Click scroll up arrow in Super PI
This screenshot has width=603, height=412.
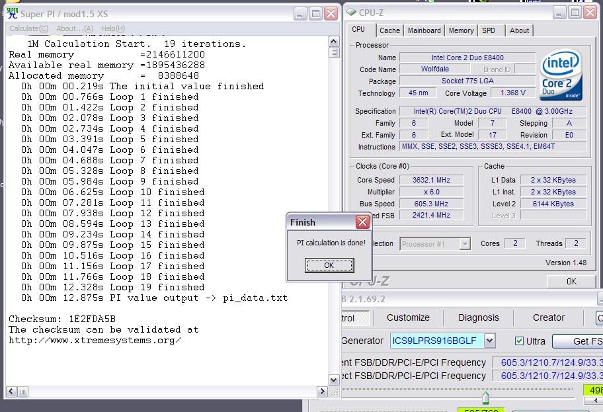pos(334,41)
